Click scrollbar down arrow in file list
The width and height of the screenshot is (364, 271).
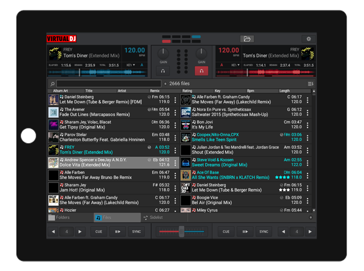pos(314,210)
